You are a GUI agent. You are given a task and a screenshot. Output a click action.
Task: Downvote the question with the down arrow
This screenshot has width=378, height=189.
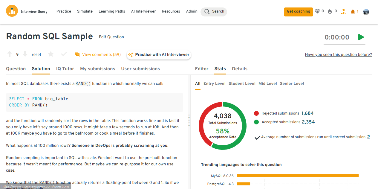point(25,54)
